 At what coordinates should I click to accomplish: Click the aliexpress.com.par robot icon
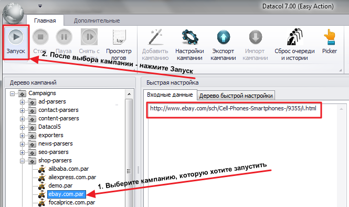41,178
